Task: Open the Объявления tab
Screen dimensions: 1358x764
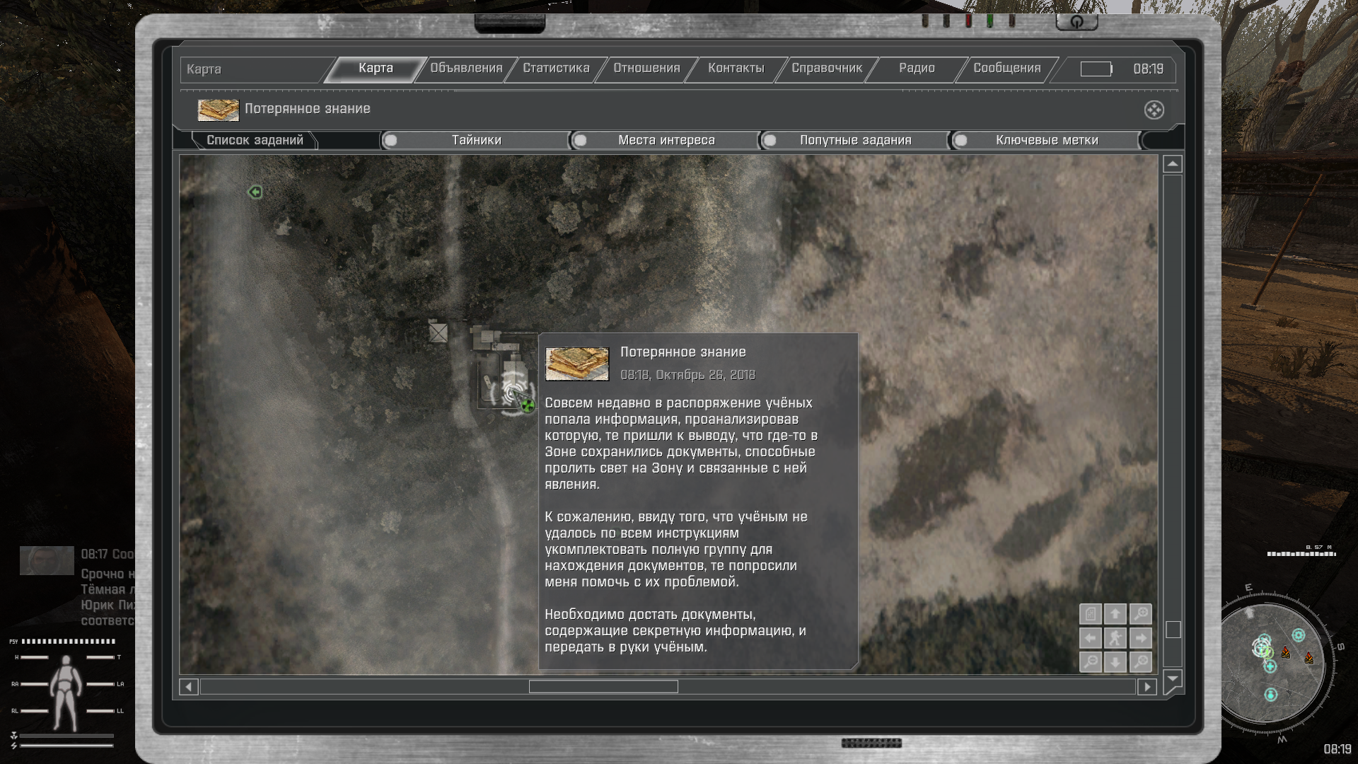Action: [x=466, y=69]
